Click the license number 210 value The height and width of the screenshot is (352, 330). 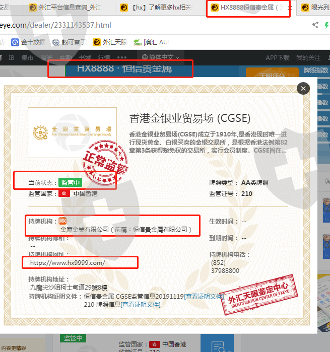[x=247, y=193]
